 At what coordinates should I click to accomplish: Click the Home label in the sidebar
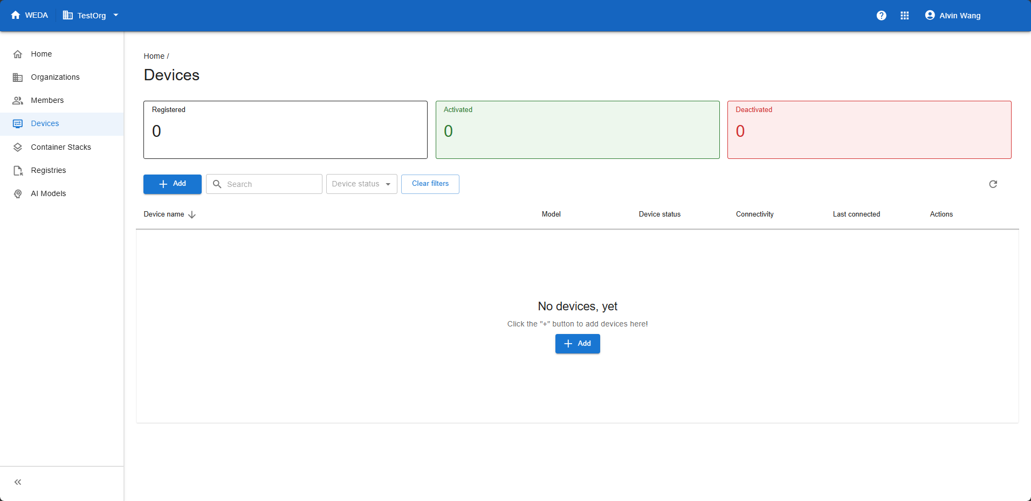point(42,54)
